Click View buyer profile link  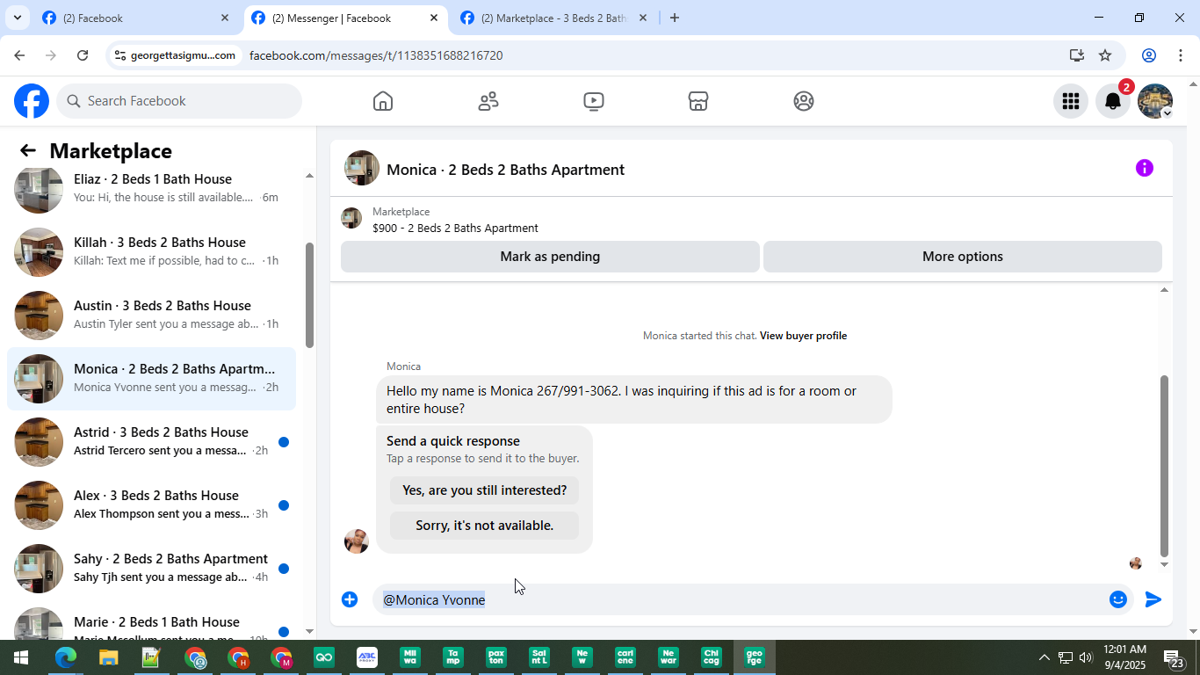pyautogui.click(x=803, y=336)
